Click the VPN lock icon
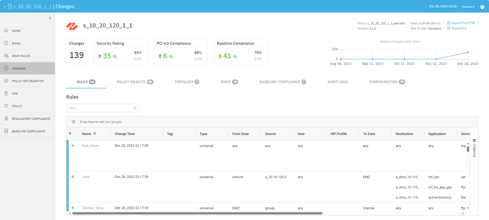Image resolution: width=489 pixels, height=220 pixels. pos(6,93)
